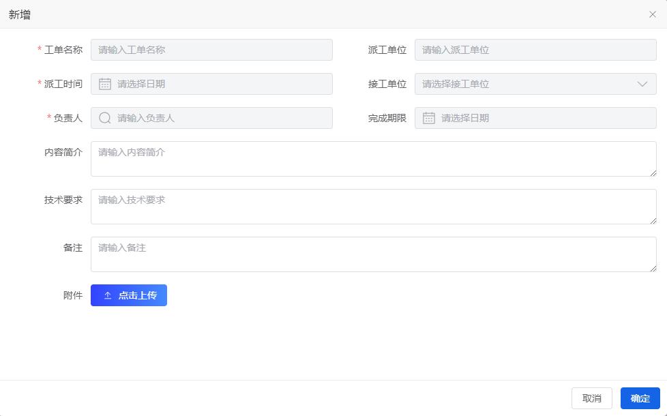
Task: Open the 派工时间 date picker field
Action: 211,84
